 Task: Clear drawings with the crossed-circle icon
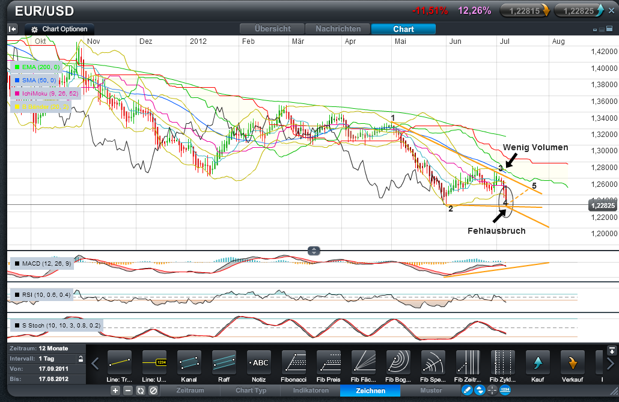coord(154,391)
